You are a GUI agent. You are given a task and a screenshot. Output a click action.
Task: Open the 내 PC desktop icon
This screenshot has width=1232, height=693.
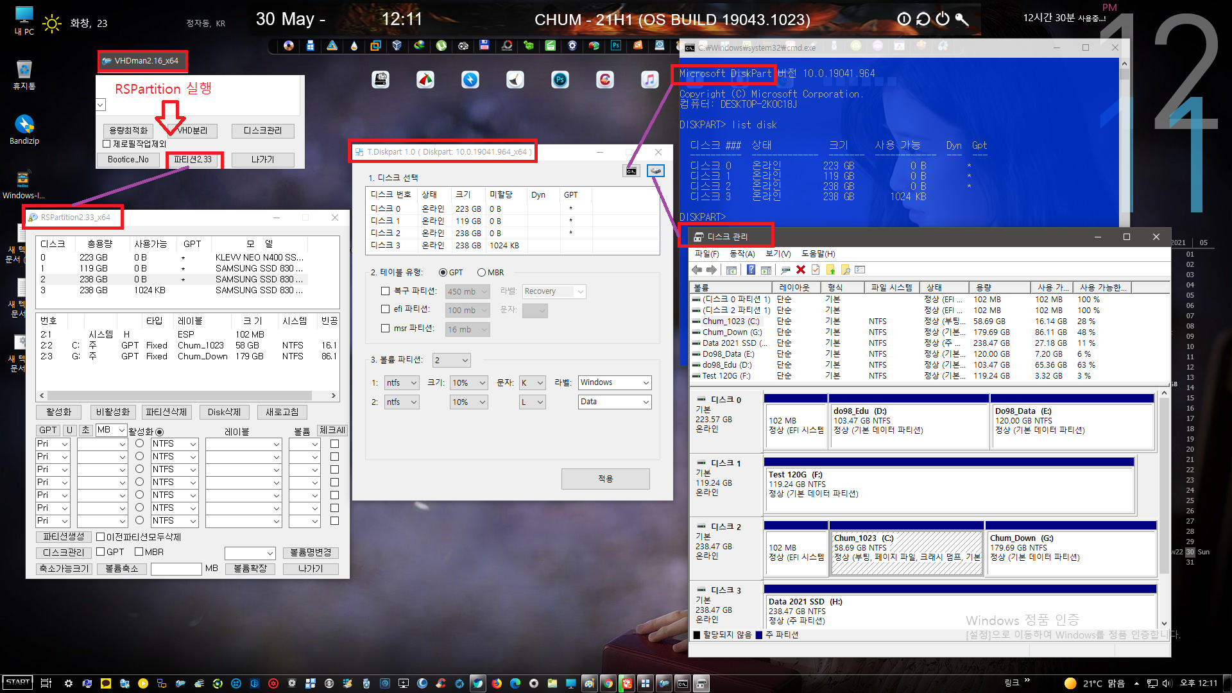pos(24,21)
